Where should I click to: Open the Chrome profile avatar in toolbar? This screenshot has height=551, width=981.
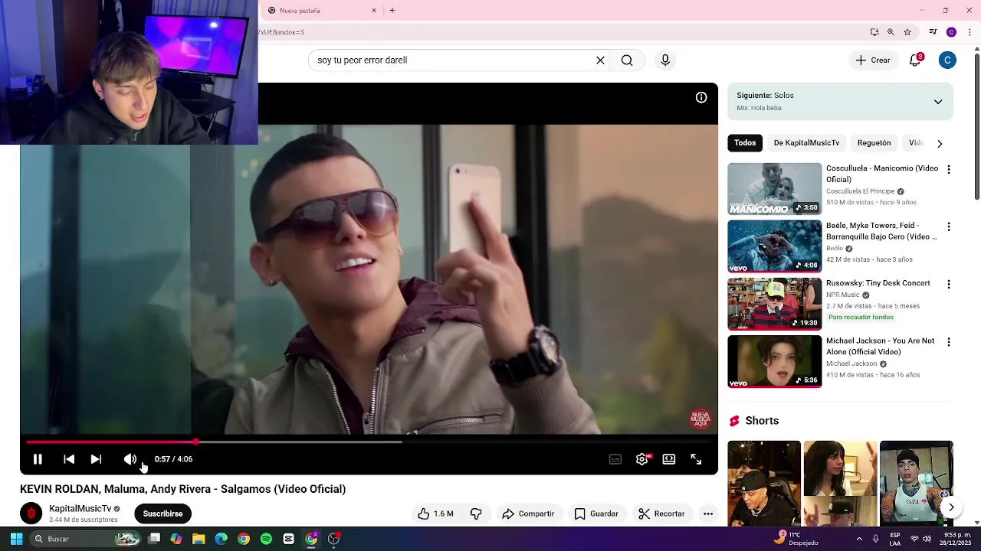(x=951, y=32)
